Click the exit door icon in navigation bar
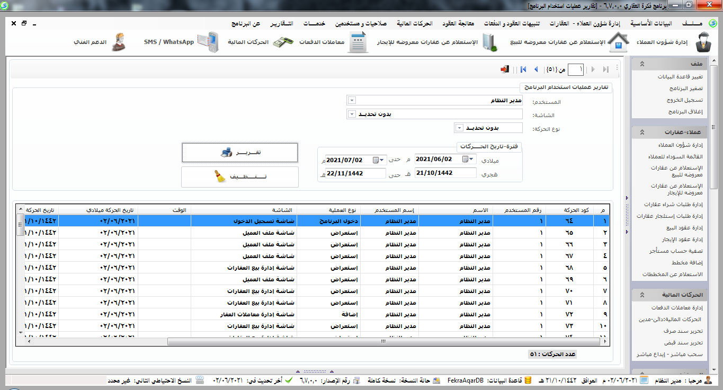The width and height of the screenshot is (723, 390). [x=505, y=69]
